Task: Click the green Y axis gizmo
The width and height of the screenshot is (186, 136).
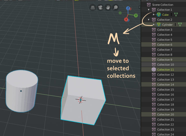Action: (x=136, y=15)
